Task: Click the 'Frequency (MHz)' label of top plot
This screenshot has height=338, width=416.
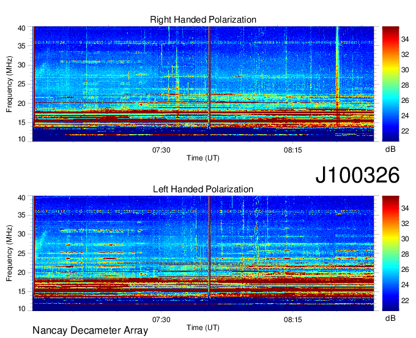Action: (9, 84)
